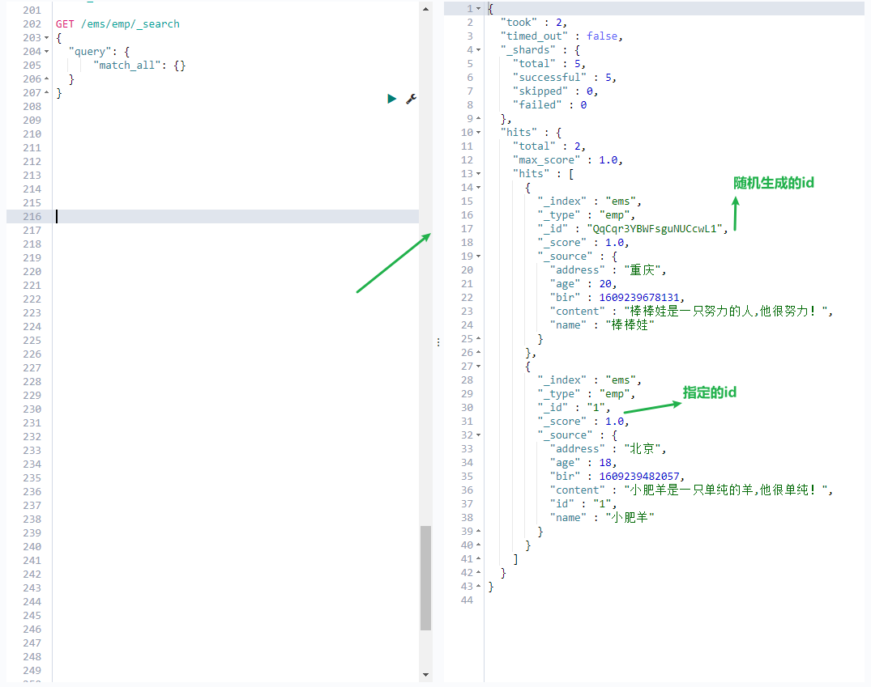
Task: Collapse second hit object at line 27
Action: [x=478, y=367]
